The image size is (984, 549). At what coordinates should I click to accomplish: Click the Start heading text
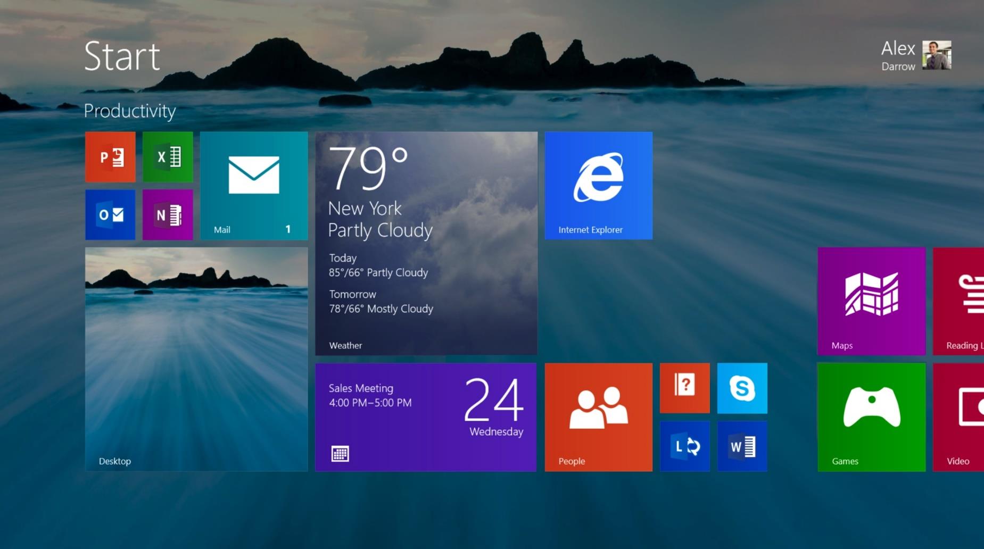pos(122,56)
